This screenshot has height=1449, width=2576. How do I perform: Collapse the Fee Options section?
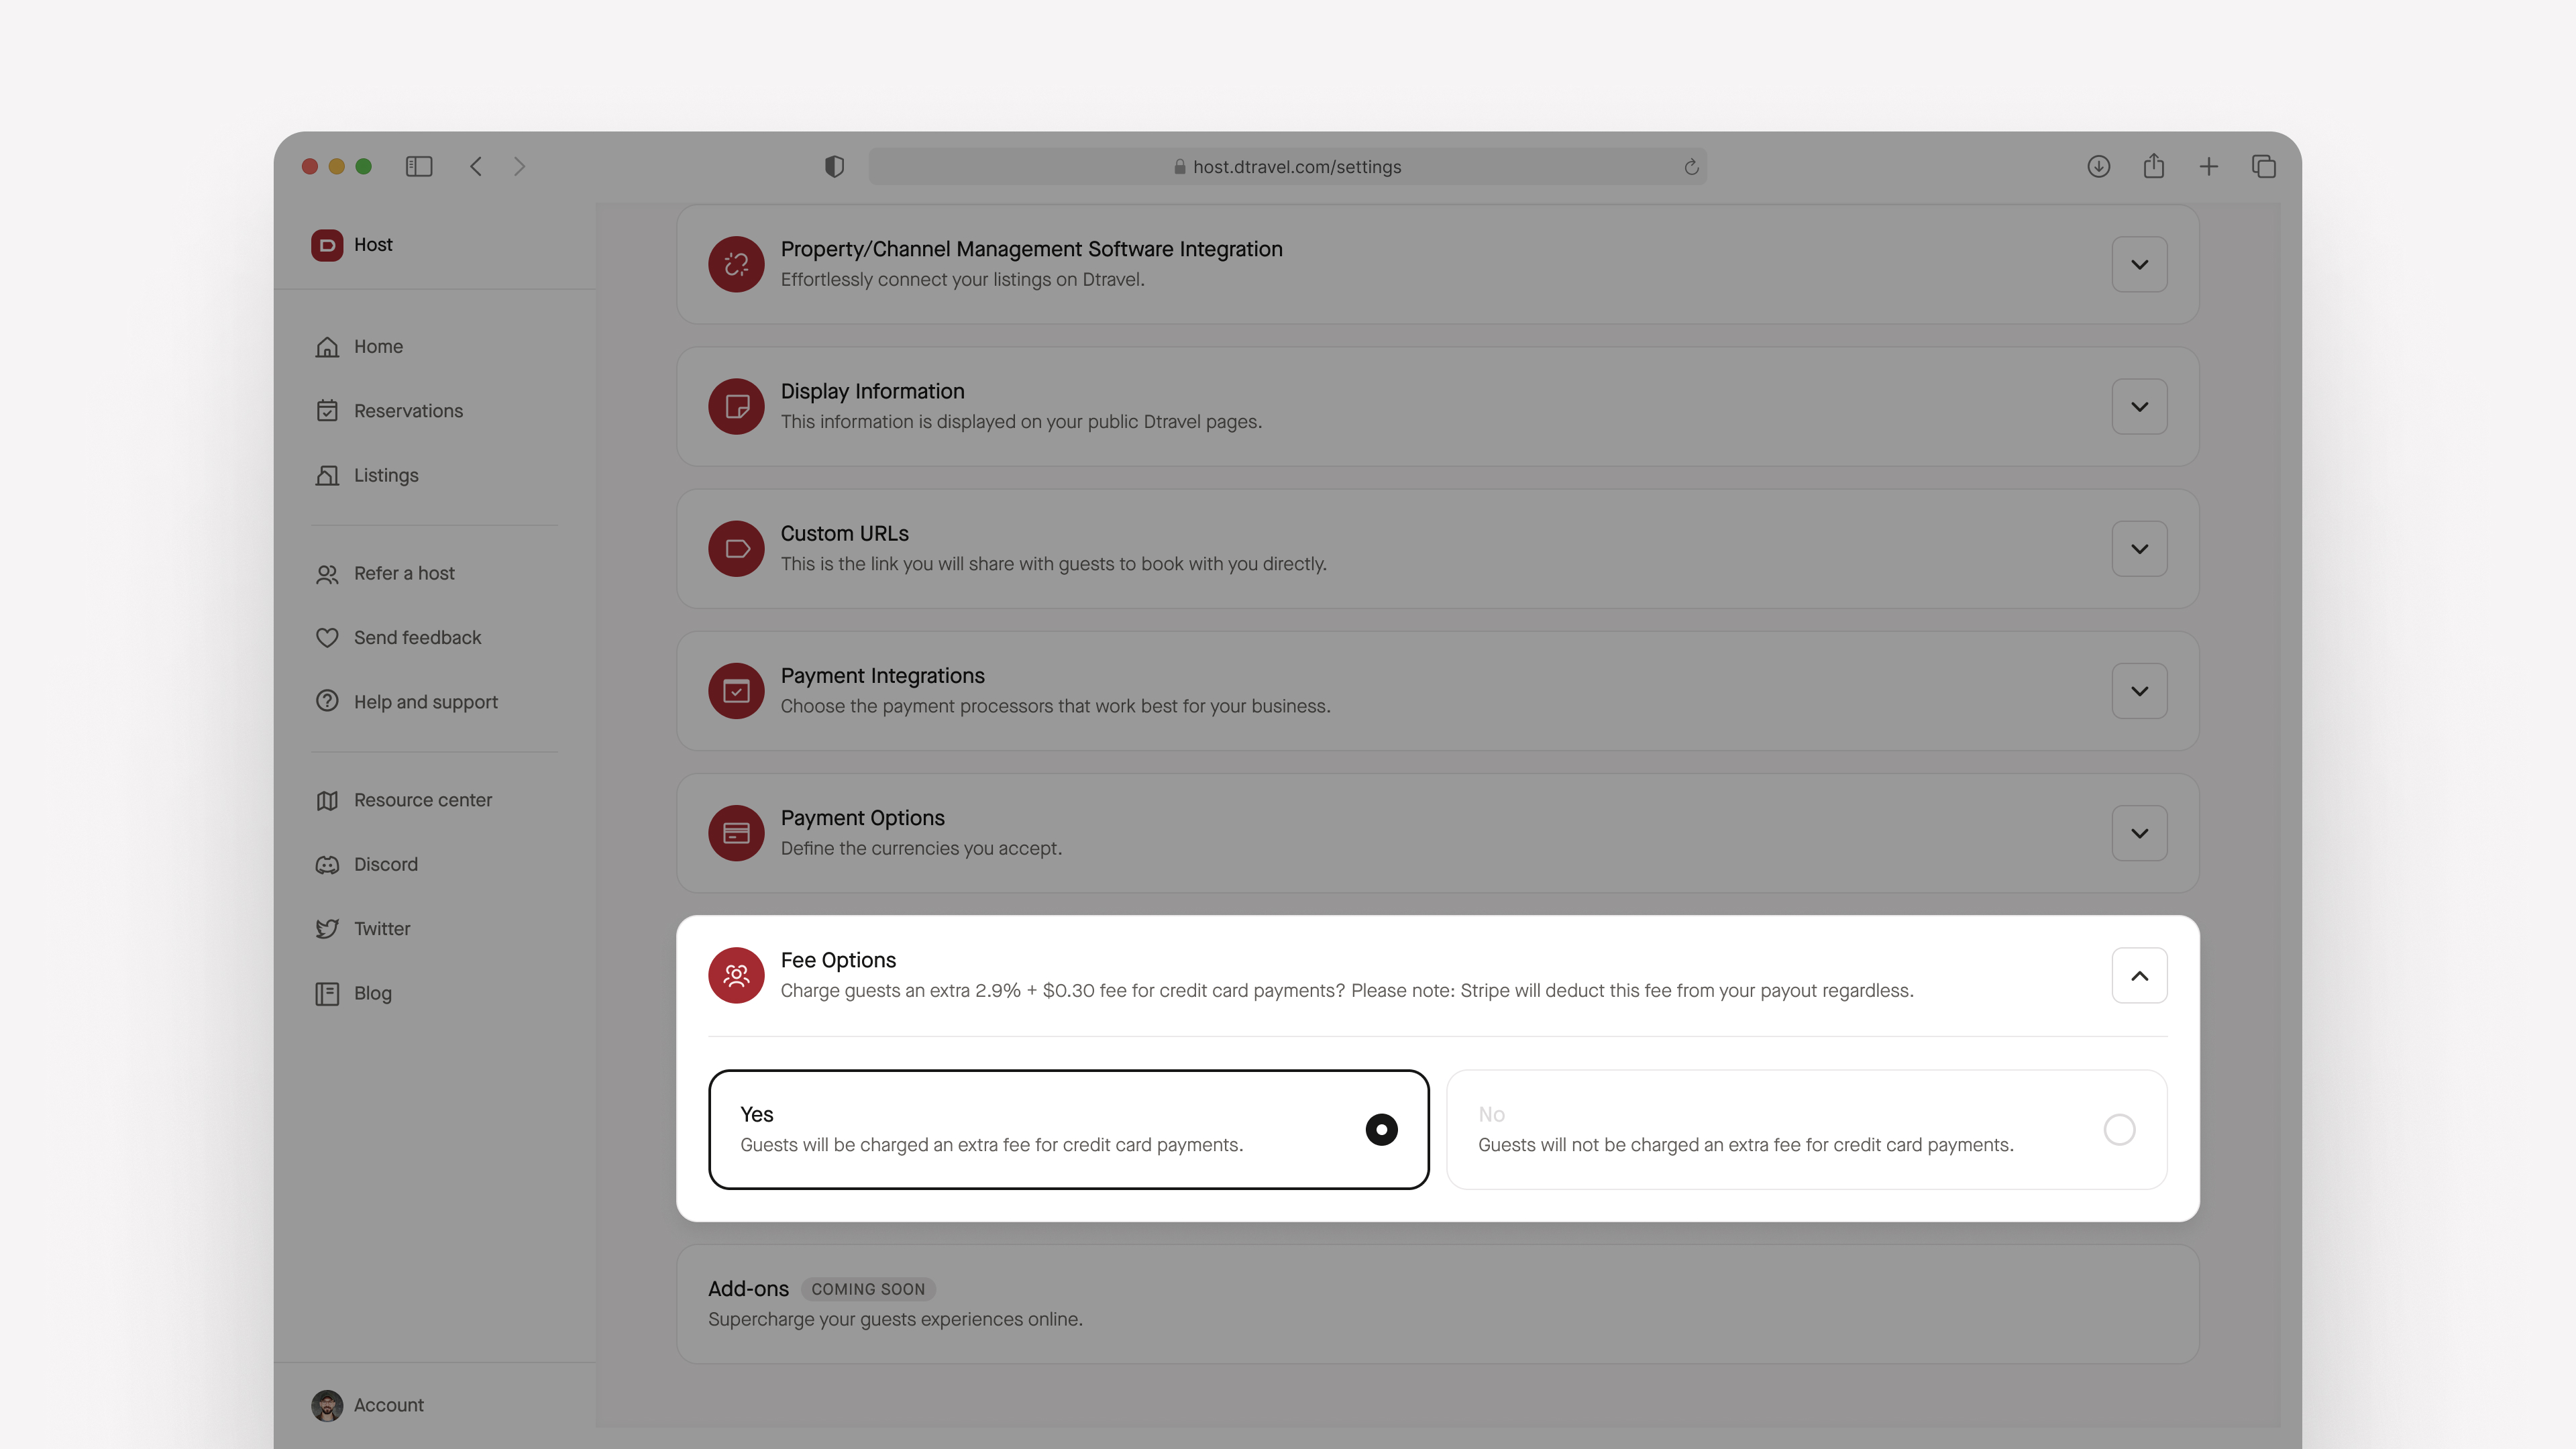(2139, 975)
